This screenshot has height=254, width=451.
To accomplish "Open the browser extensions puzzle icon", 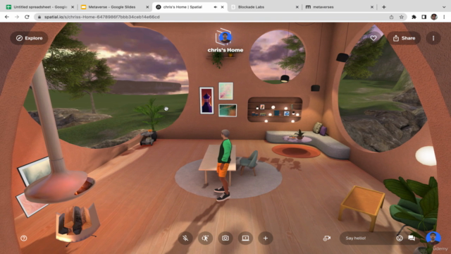I will coord(414,17).
